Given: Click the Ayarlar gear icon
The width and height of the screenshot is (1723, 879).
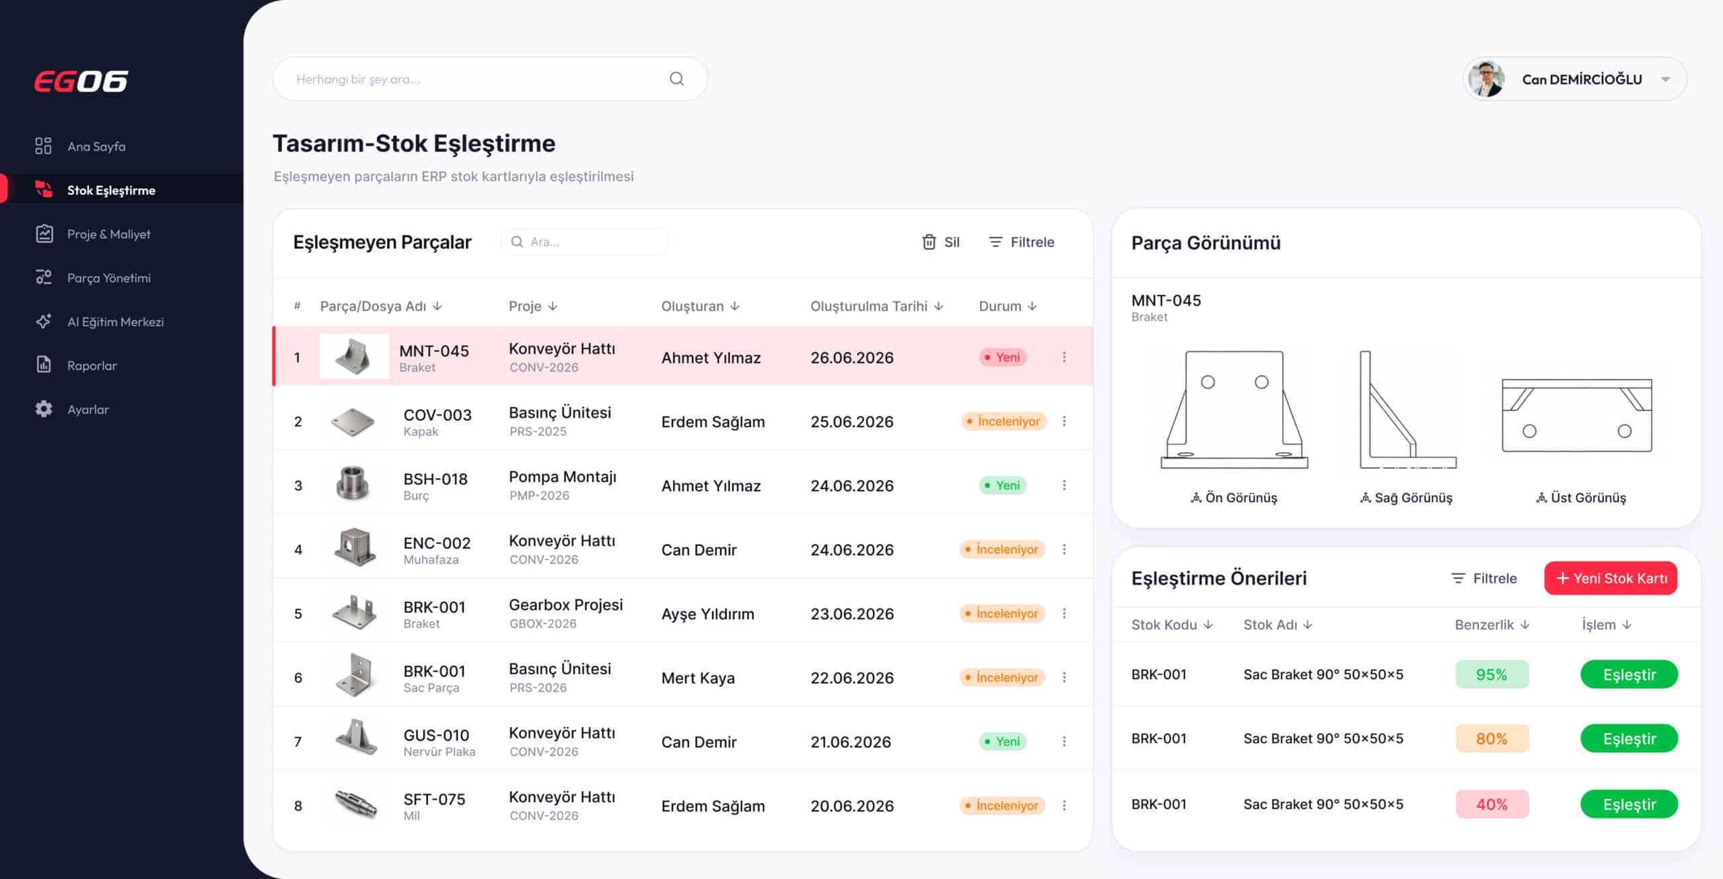Looking at the screenshot, I should 44,409.
